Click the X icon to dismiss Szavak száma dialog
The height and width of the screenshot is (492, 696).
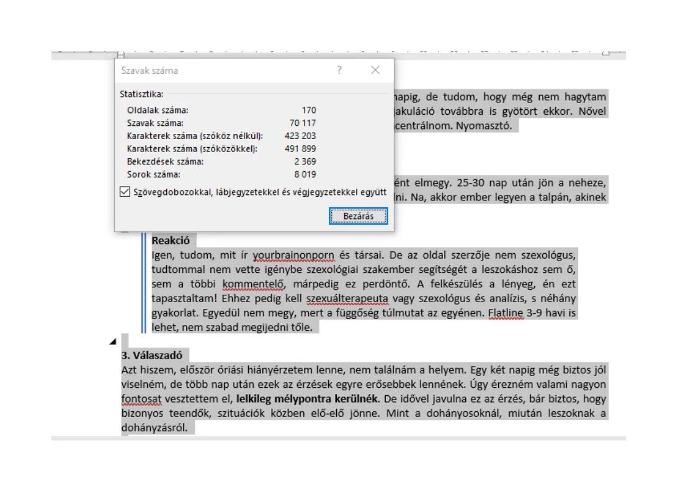click(375, 70)
